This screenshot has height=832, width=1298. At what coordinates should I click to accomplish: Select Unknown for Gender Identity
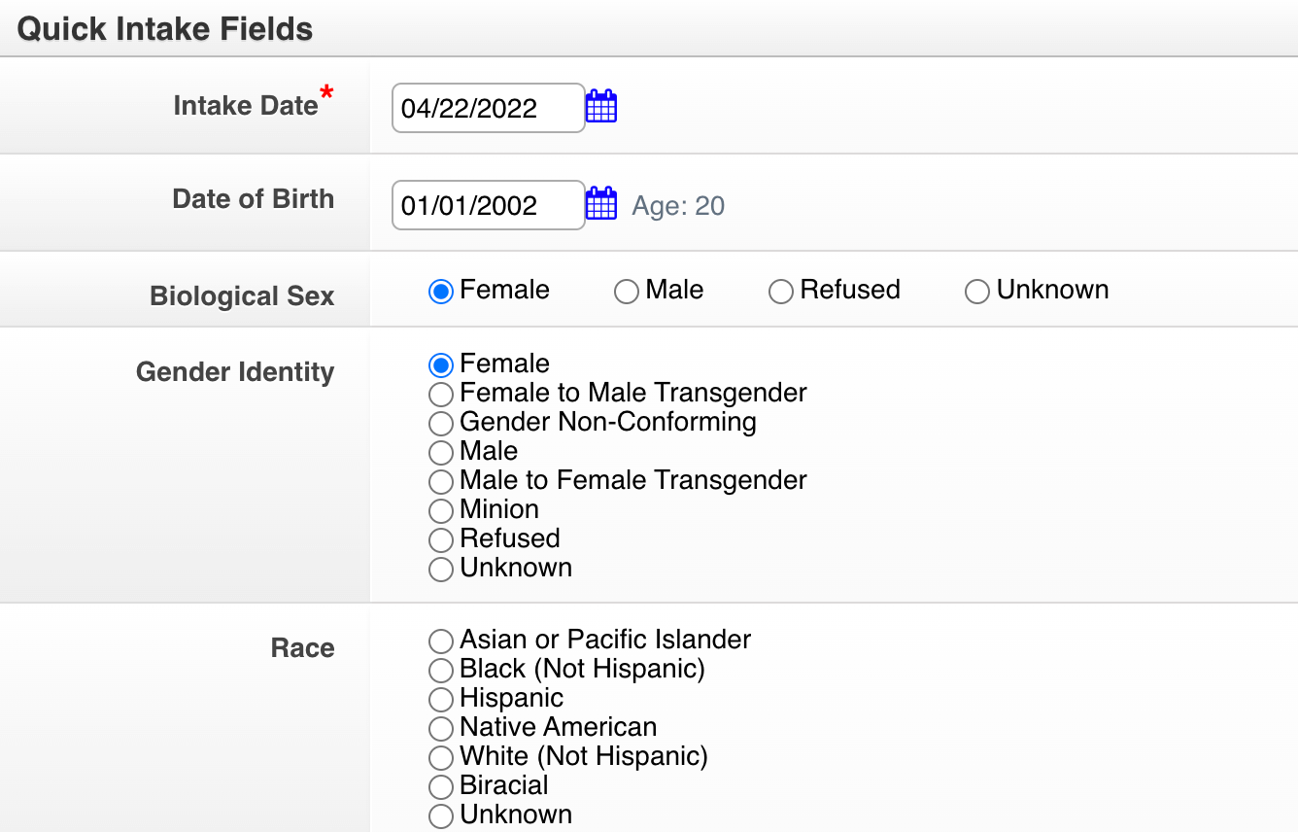click(441, 569)
